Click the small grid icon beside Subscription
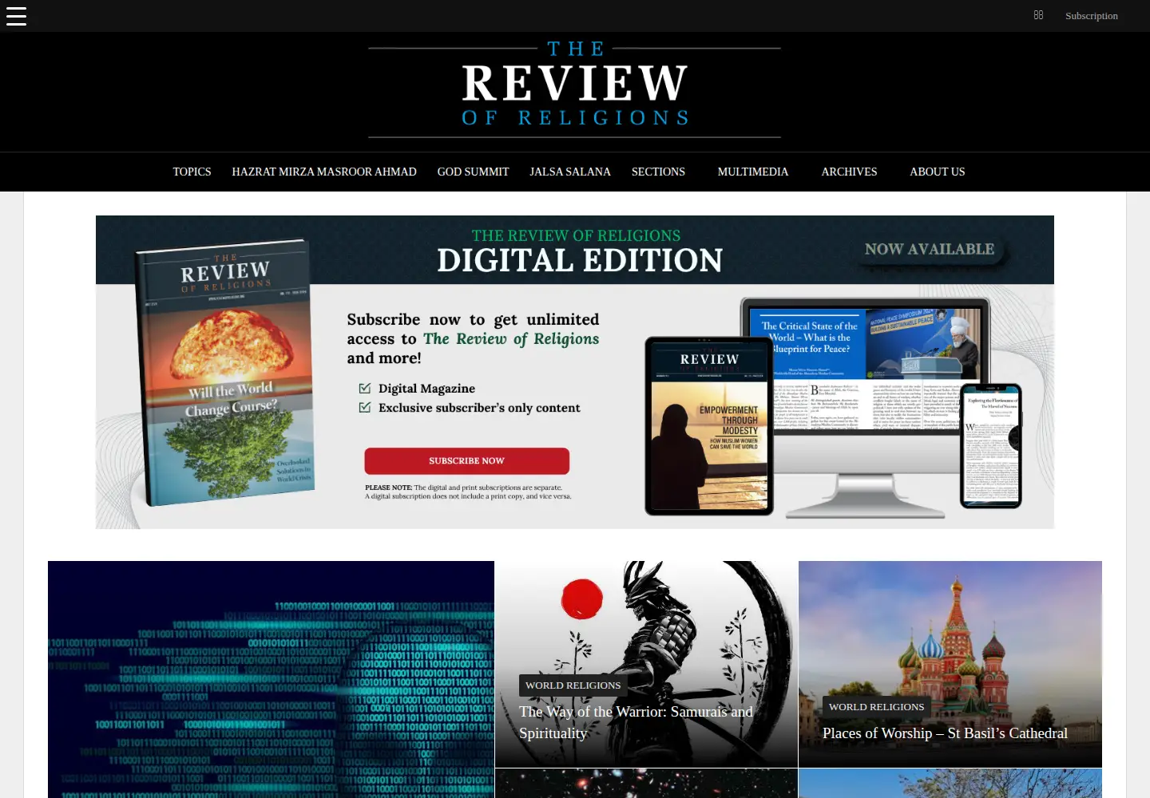Viewport: 1150px width, 798px height. 1038,15
